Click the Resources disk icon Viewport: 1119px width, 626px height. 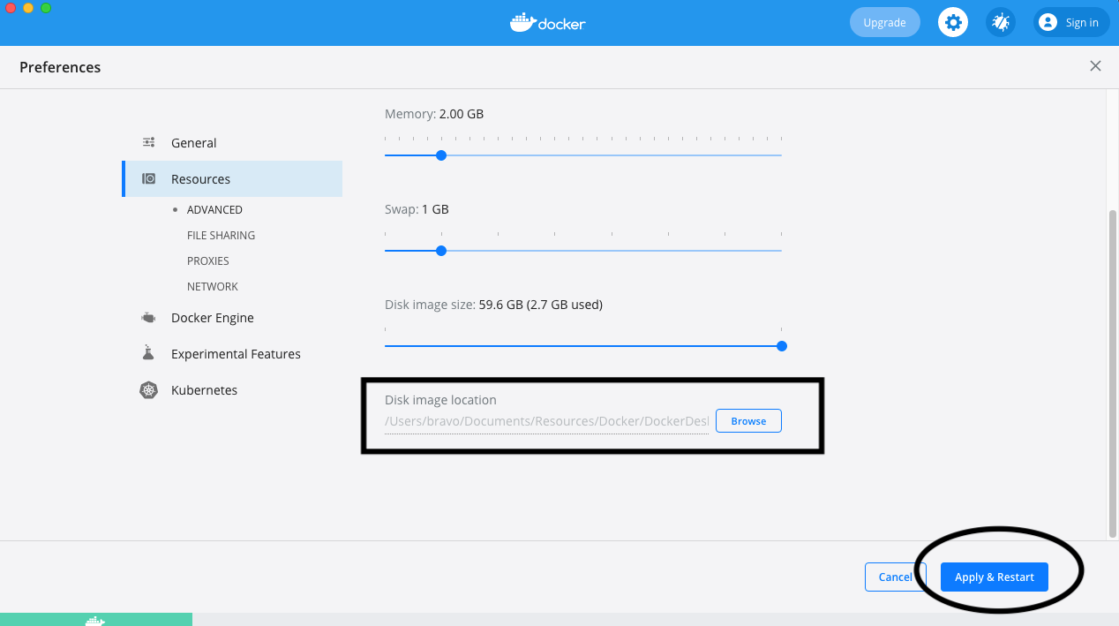[149, 178]
